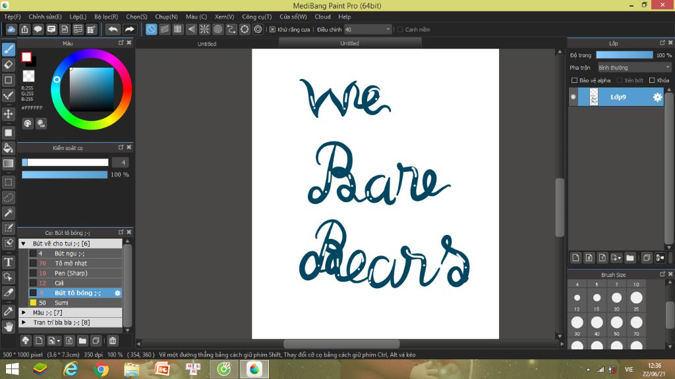Enable the crisscross grid snap guide
Image resolution: width=675 pixels, height=379 pixels.
[178, 29]
